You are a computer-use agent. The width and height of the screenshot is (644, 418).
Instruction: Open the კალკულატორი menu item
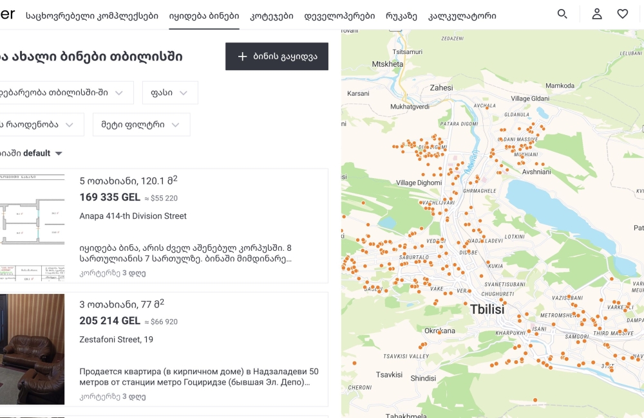[462, 15]
